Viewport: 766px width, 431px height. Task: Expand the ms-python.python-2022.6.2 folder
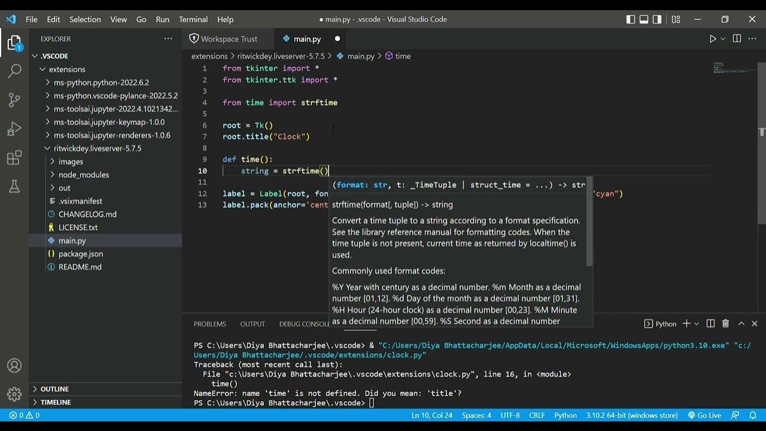click(105, 82)
